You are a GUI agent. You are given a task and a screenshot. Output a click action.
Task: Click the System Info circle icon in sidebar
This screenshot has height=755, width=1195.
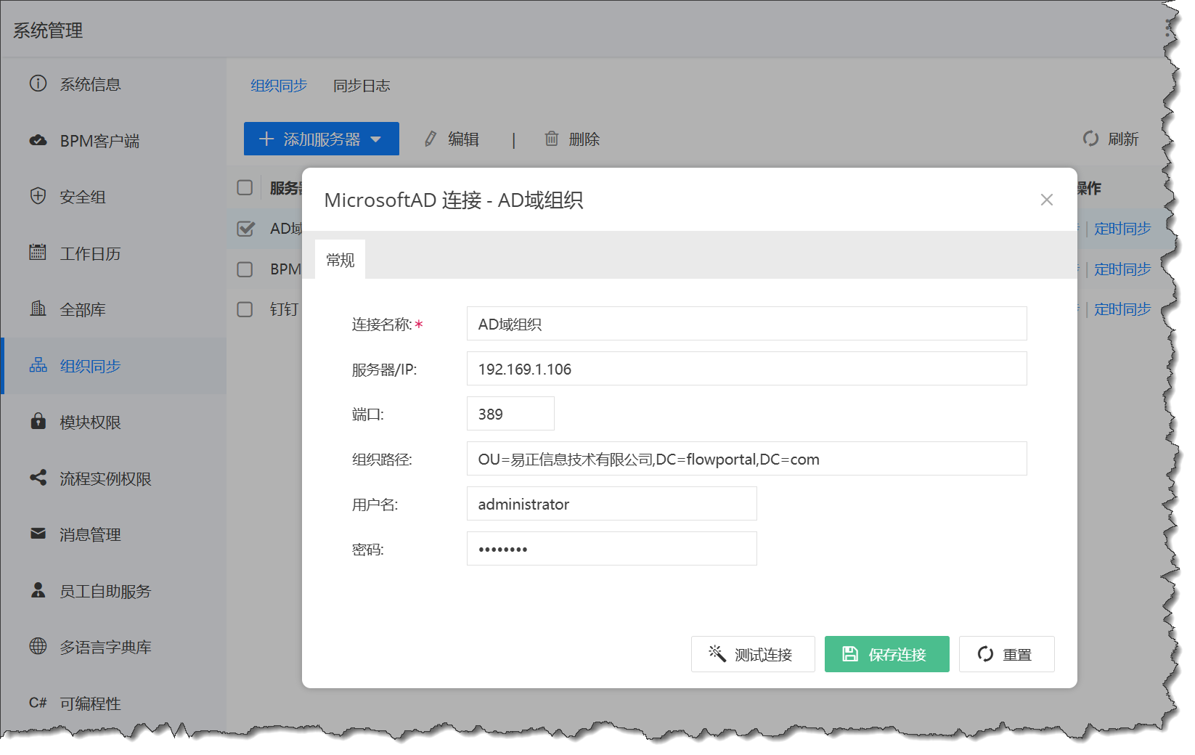pyautogui.click(x=38, y=83)
